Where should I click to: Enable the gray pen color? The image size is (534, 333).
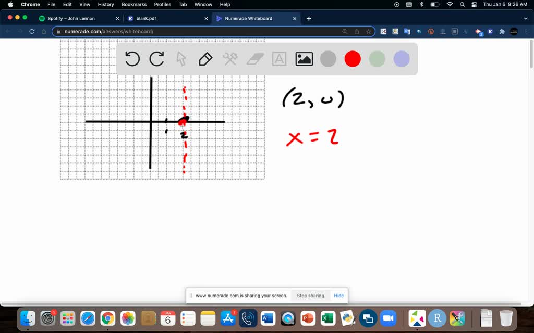click(x=327, y=59)
